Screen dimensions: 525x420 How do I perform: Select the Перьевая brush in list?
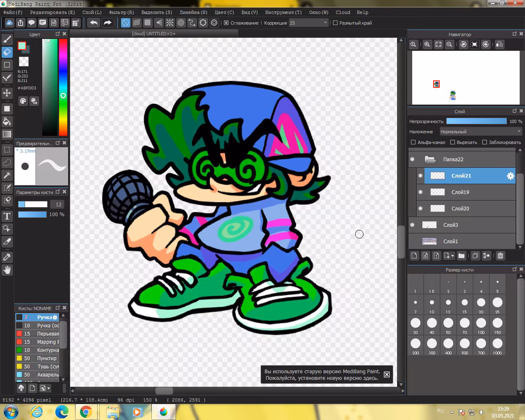[x=37, y=334]
